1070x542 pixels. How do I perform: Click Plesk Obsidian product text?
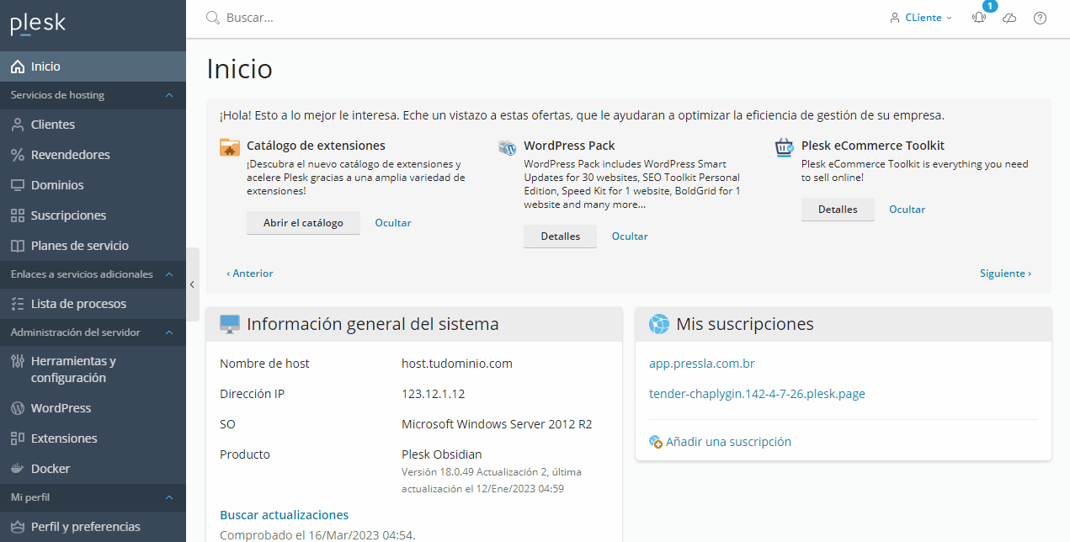[x=442, y=454]
